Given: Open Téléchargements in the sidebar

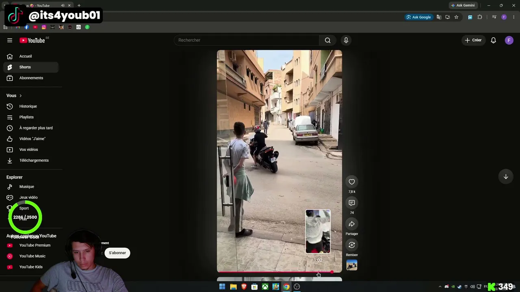Looking at the screenshot, I should click(31, 160).
